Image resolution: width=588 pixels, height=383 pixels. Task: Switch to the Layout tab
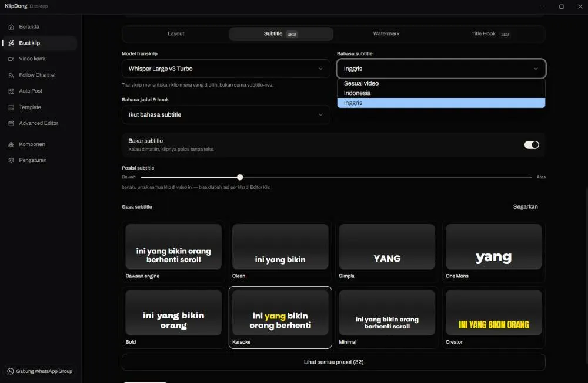(x=176, y=33)
